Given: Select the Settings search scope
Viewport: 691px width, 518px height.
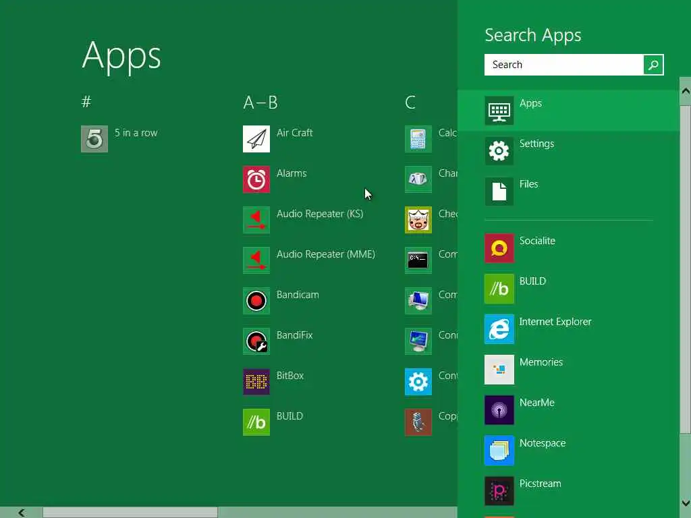Looking at the screenshot, I should (568, 151).
